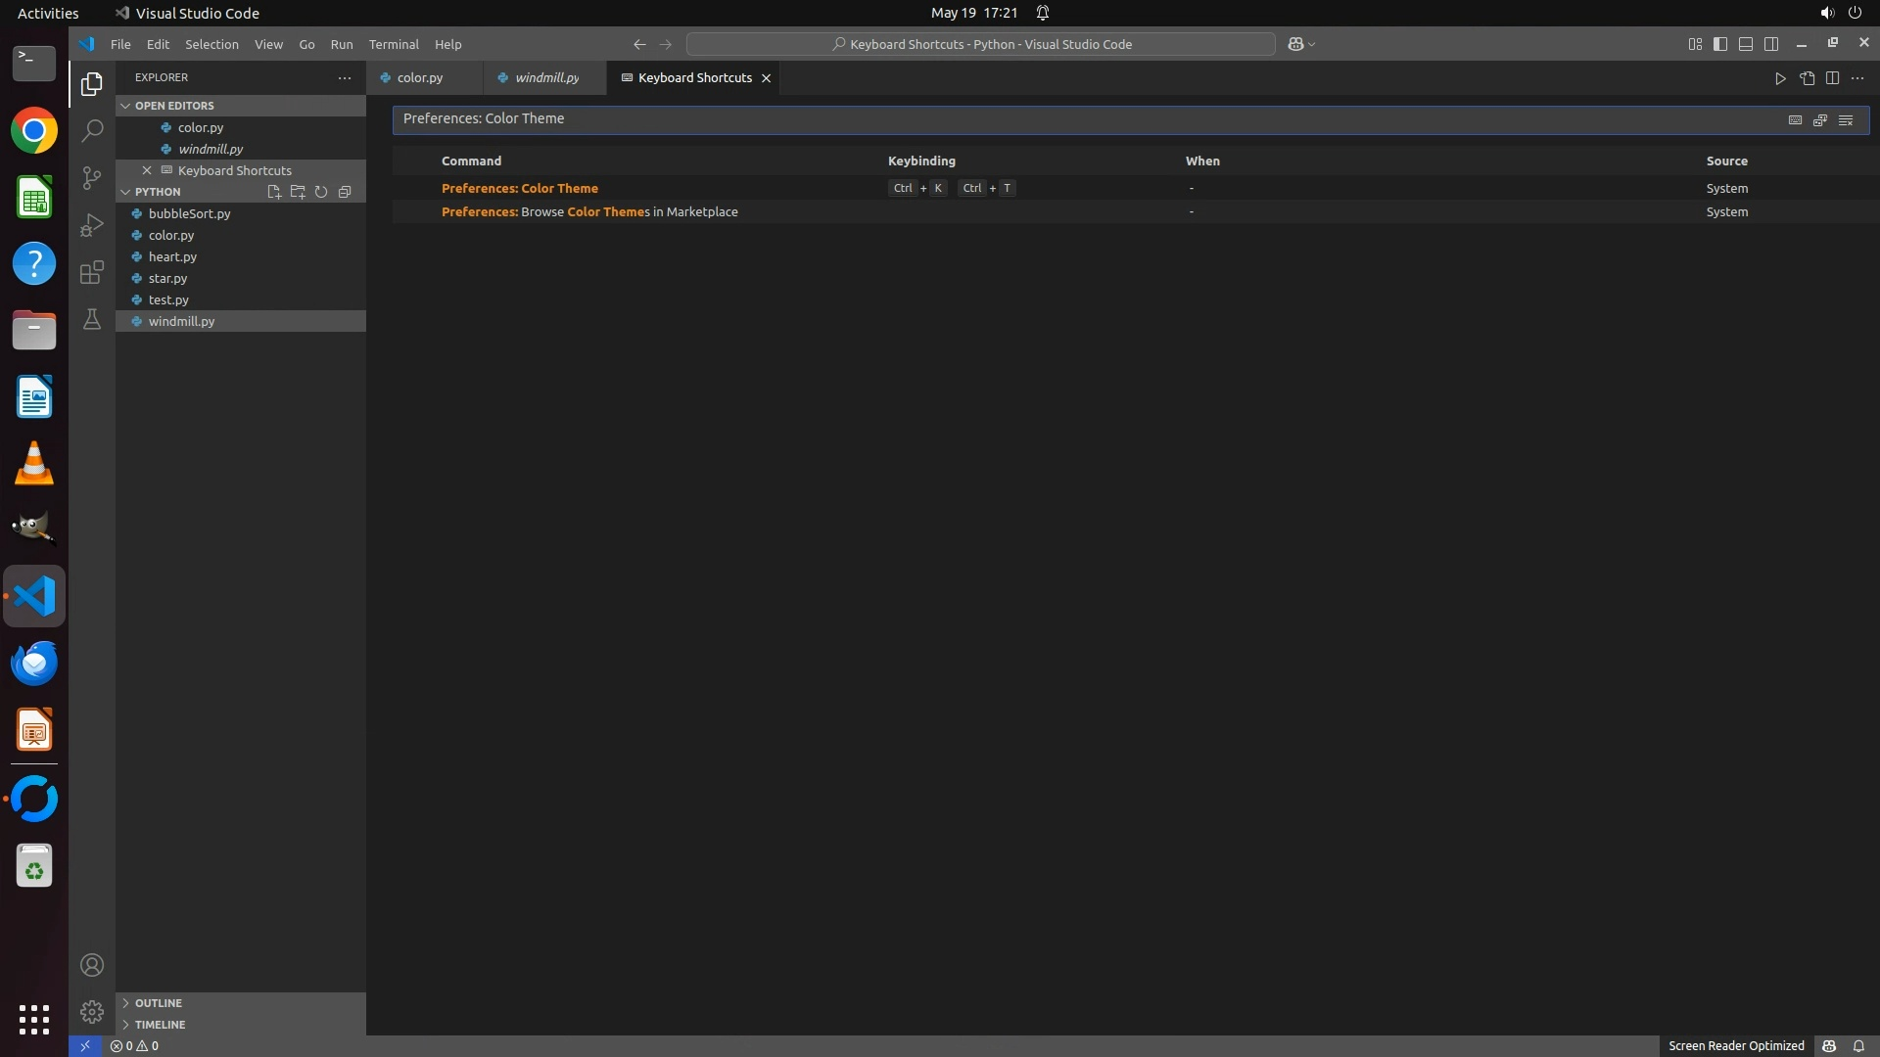The width and height of the screenshot is (1880, 1057).
Task: Open the Manage gear icon
Action: [x=92, y=1011]
